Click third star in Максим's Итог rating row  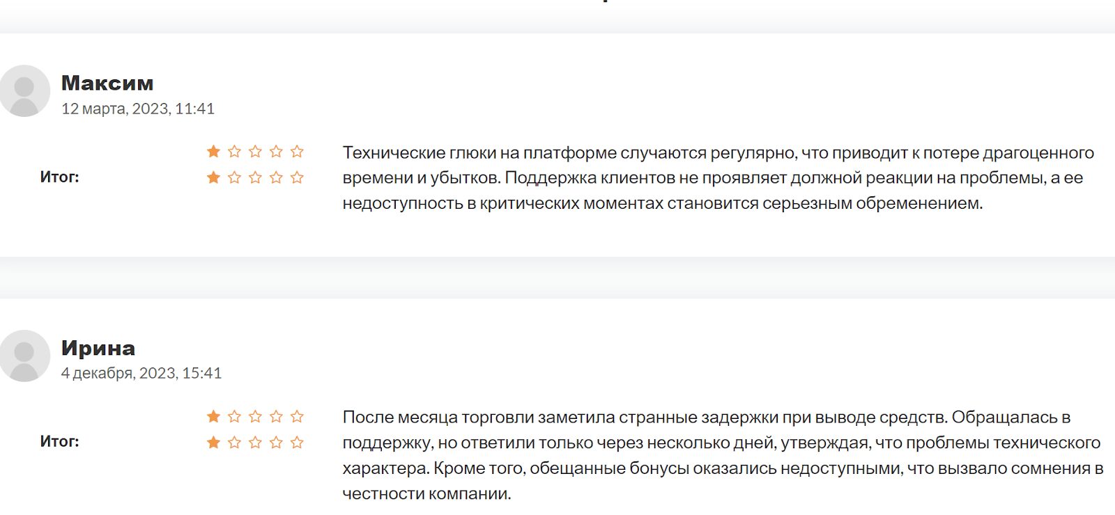[x=256, y=177]
